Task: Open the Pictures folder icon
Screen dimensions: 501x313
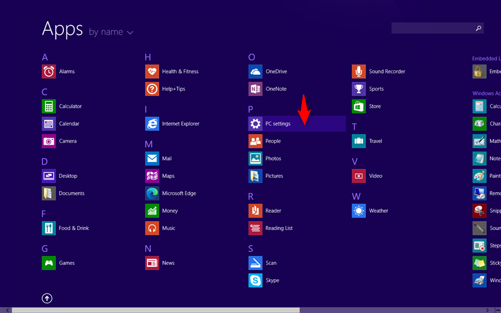Action: pyautogui.click(x=255, y=176)
